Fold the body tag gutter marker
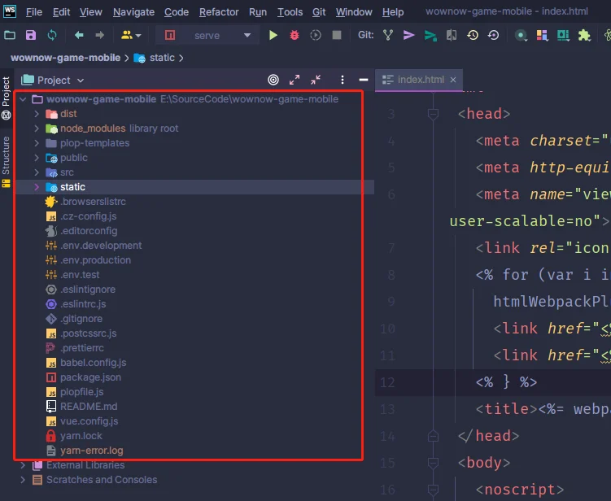The width and height of the screenshot is (611, 501). click(x=433, y=463)
